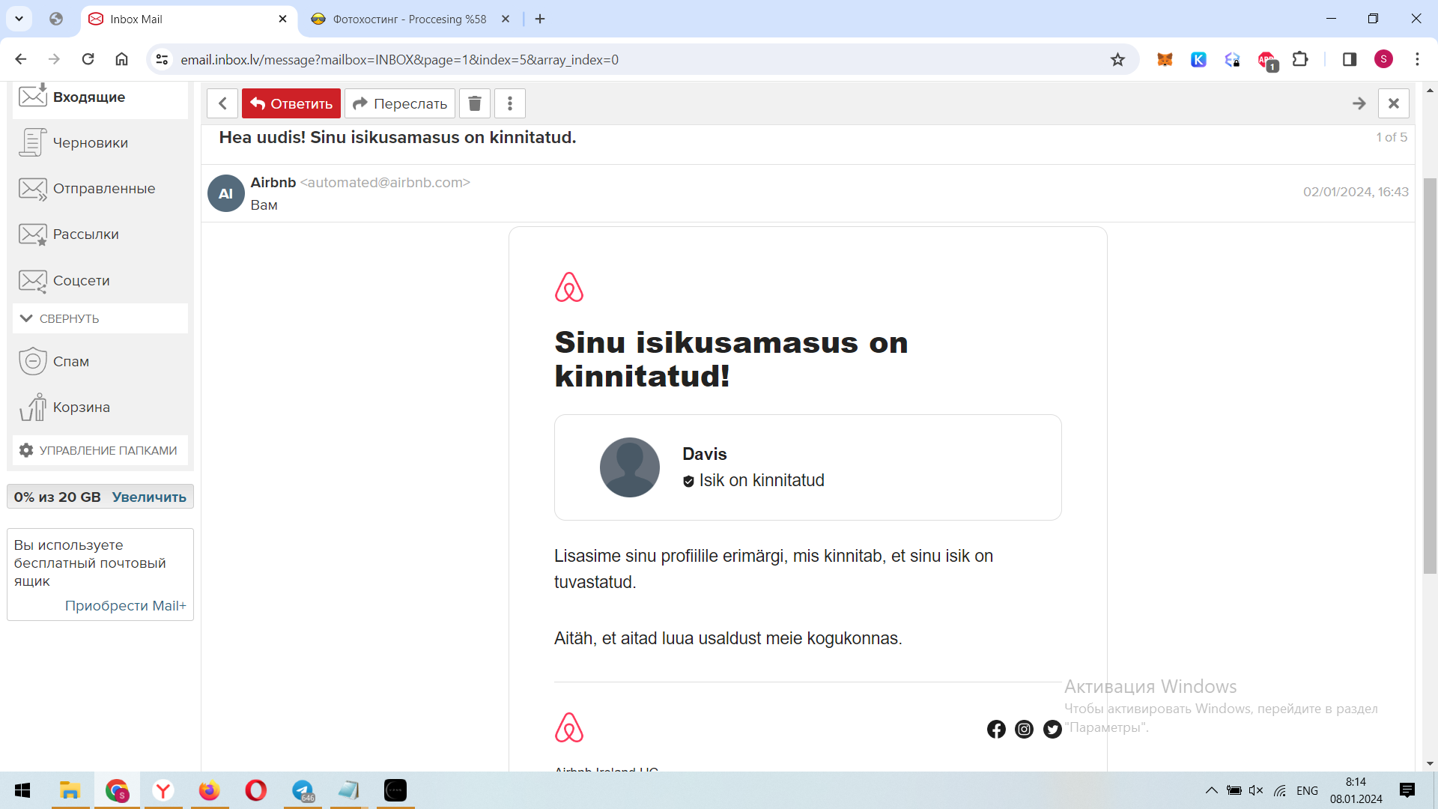Go back to message list arrow
The width and height of the screenshot is (1438, 809).
coord(222,103)
